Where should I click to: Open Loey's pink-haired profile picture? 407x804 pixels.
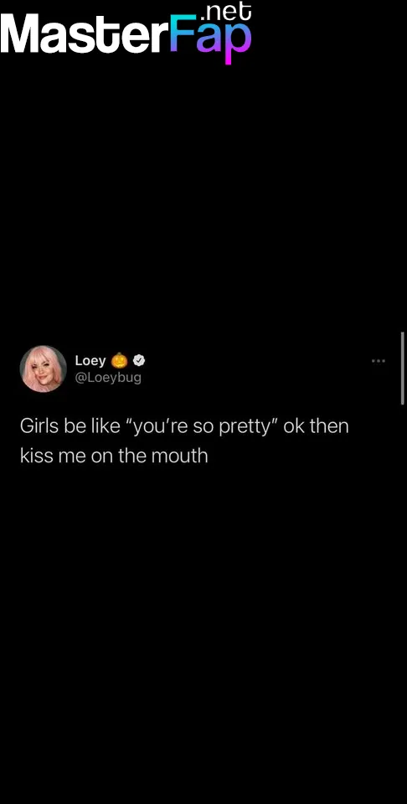tap(43, 368)
